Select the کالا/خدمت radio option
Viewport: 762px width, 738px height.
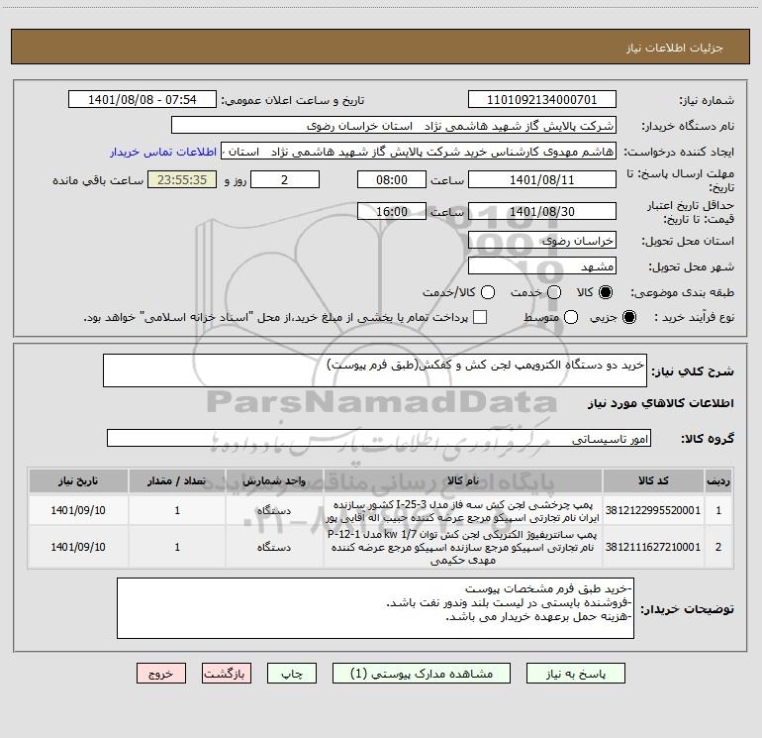coord(488,292)
